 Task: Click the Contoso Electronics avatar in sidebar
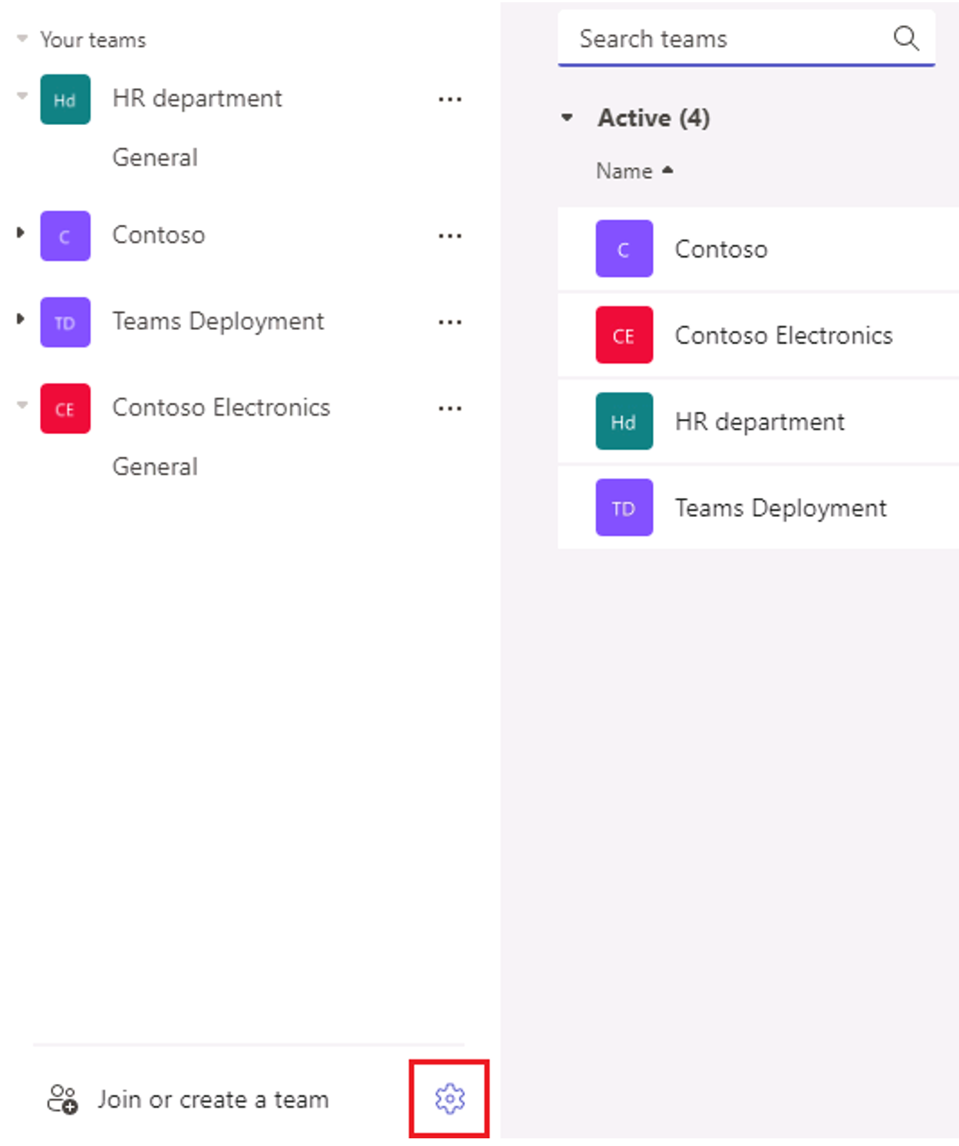[65, 408]
